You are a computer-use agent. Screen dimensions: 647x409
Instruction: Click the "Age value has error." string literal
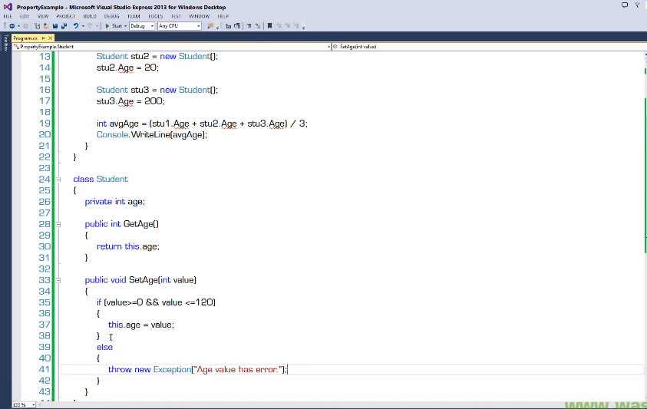(238, 370)
